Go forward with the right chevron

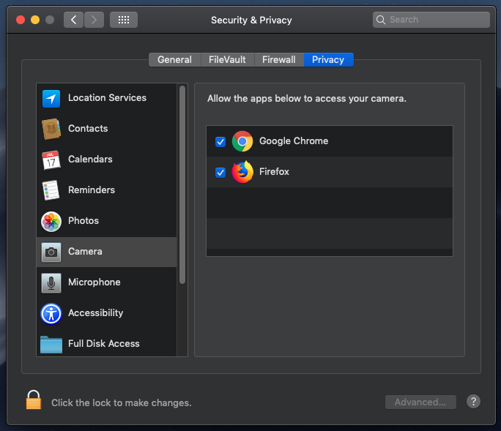point(94,20)
